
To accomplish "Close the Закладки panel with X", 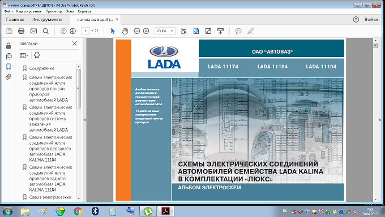I will tap(75, 44).
